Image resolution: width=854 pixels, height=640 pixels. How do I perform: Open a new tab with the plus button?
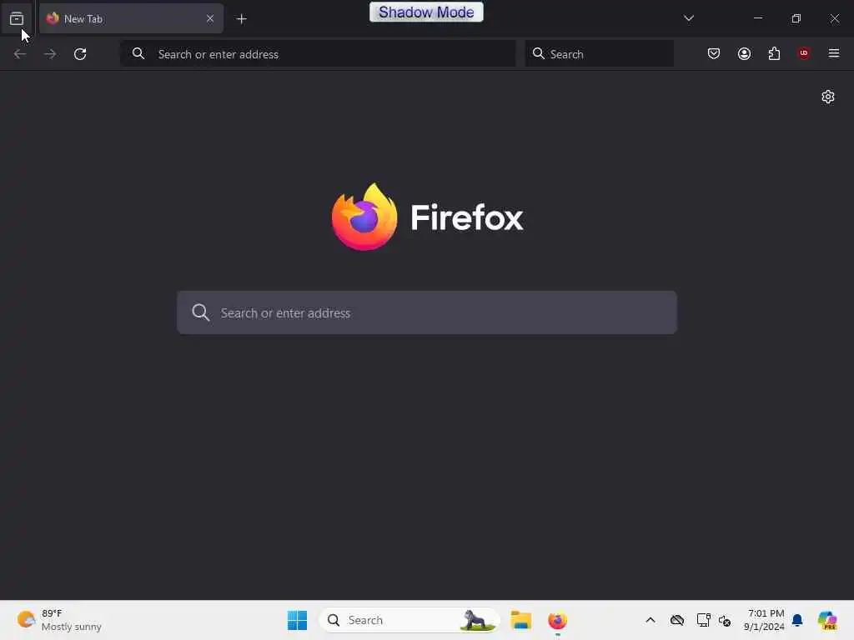[241, 19]
